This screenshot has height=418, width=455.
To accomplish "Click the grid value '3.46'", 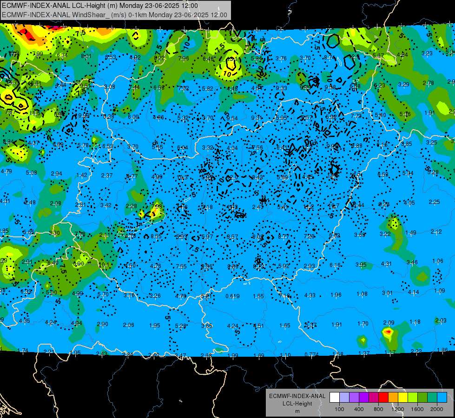I will 412,262.
